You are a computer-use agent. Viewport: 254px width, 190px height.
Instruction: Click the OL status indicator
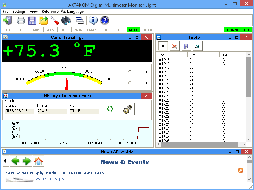[x=22, y=30]
